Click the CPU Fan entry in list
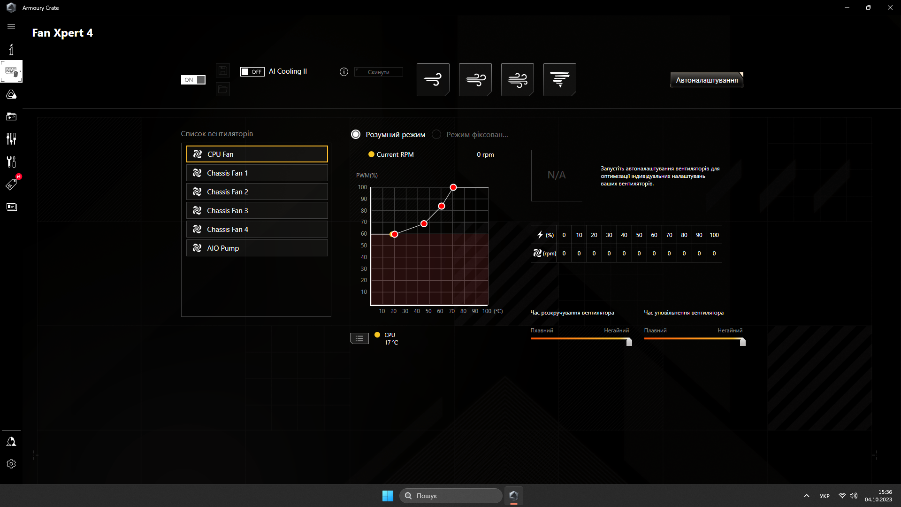 pos(257,154)
